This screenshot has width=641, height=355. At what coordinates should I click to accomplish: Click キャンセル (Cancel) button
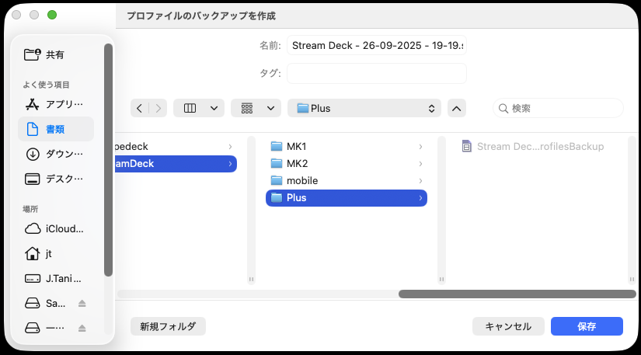(508, 326)
